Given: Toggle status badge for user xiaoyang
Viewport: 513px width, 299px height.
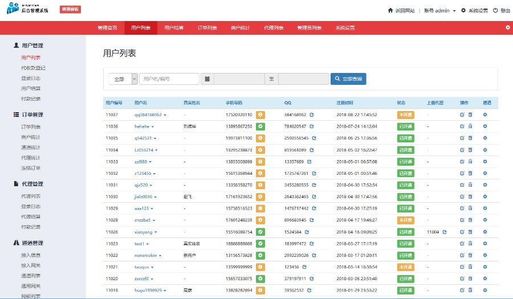Looking at the screenshot, I should coord(405,232).
